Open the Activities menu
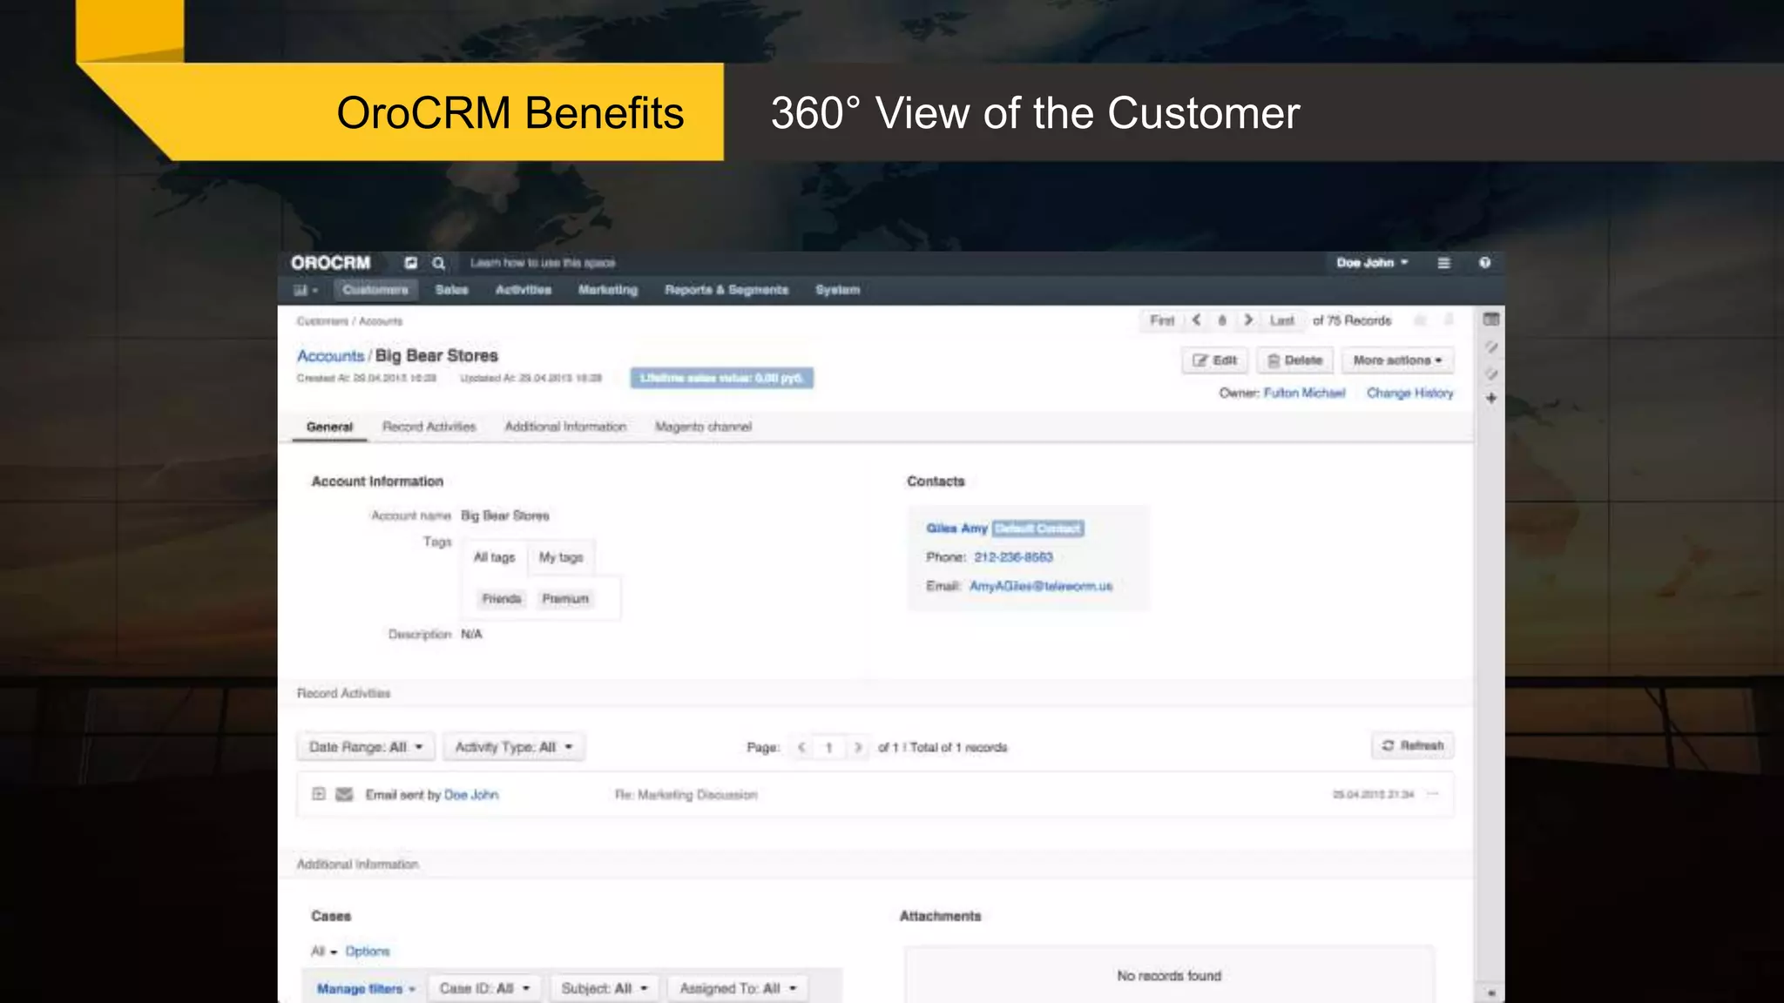 [524, 290]
